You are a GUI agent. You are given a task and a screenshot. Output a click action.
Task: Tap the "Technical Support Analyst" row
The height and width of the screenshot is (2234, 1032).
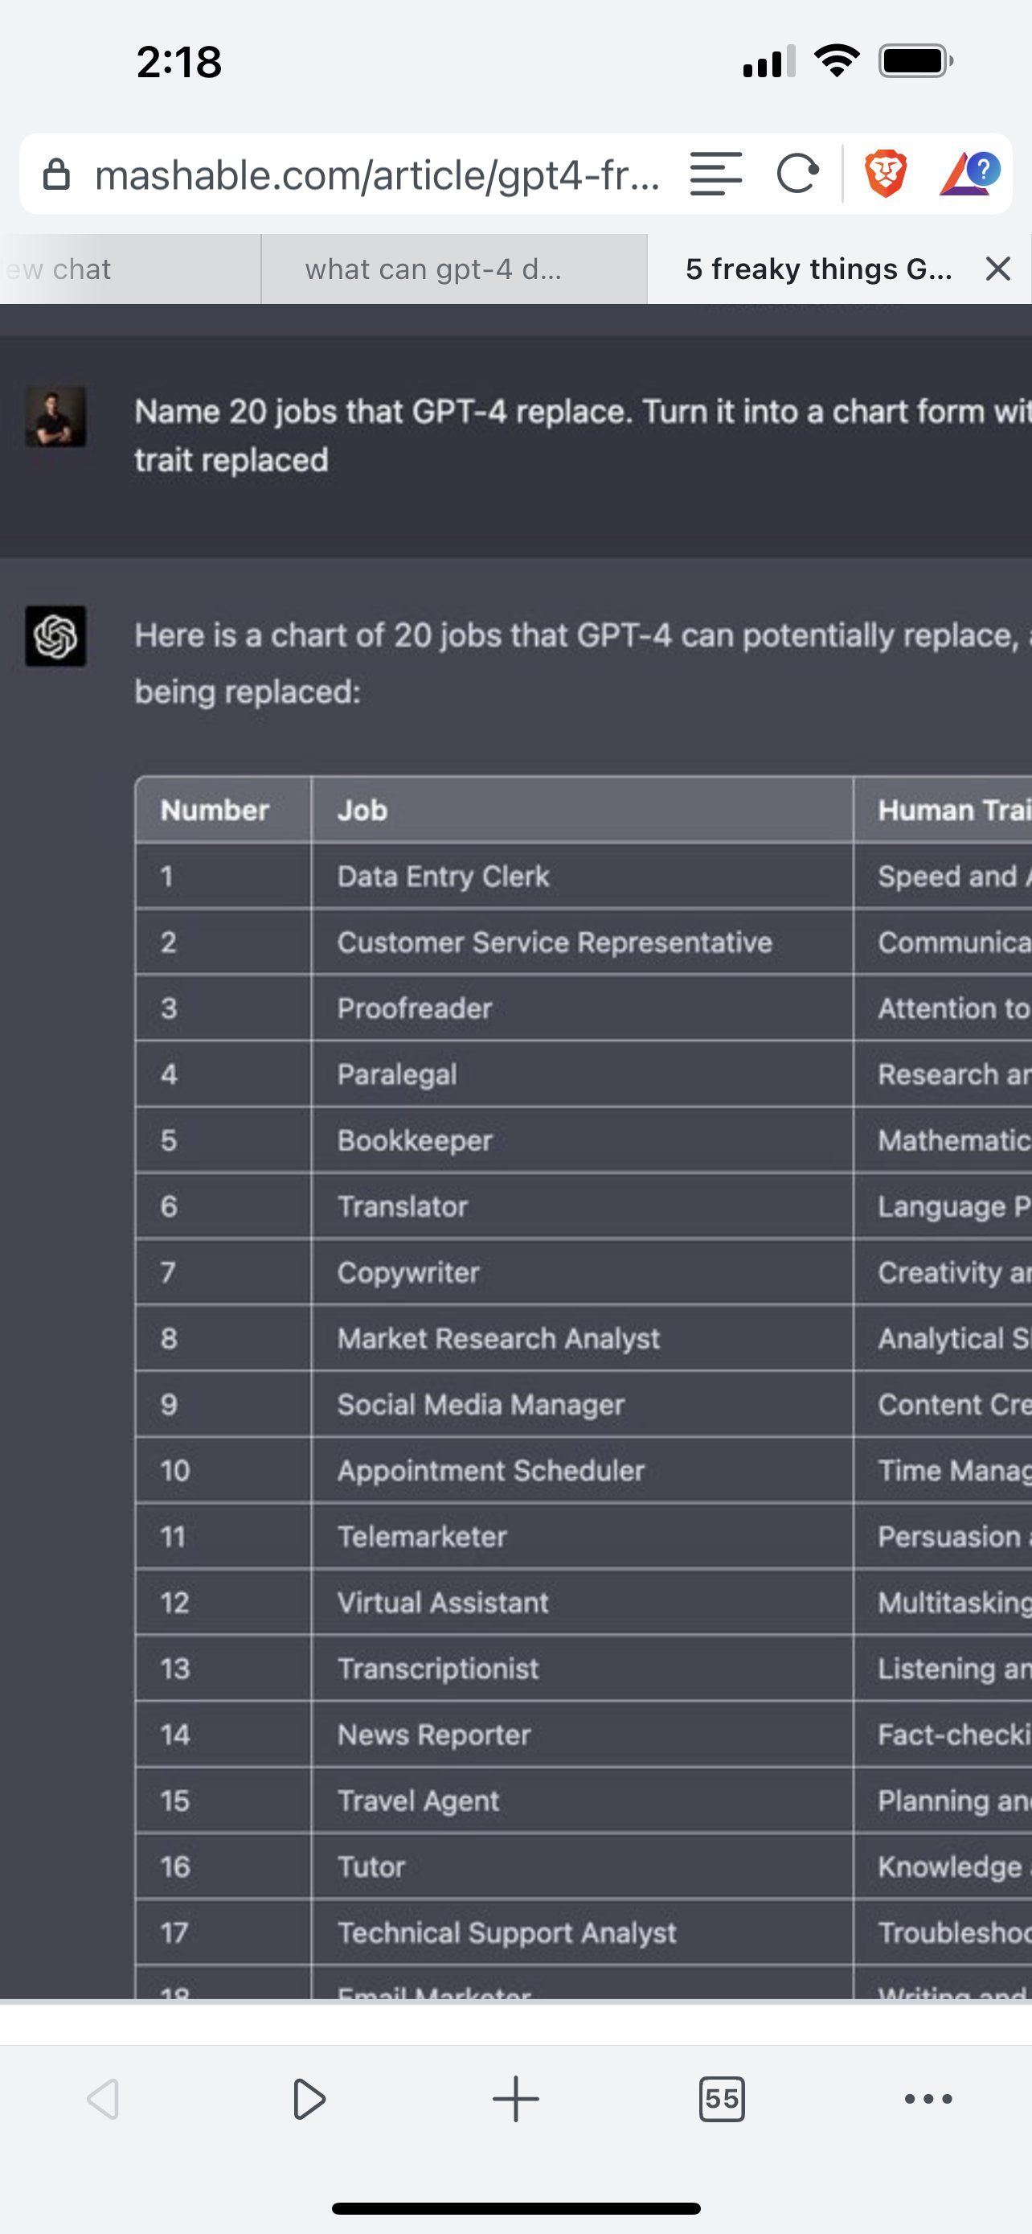pyautogui.click(x=507, y=1932)
